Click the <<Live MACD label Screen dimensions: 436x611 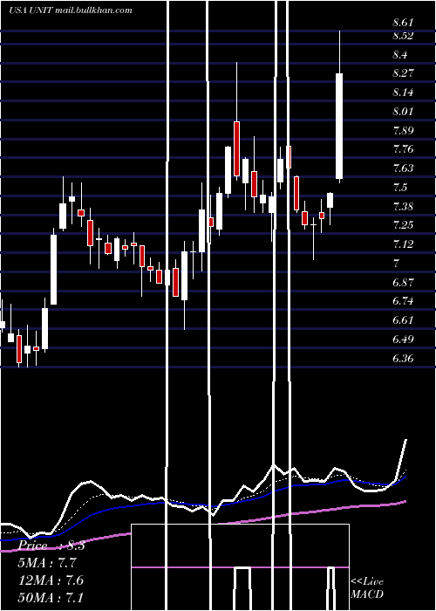[367, 587]
